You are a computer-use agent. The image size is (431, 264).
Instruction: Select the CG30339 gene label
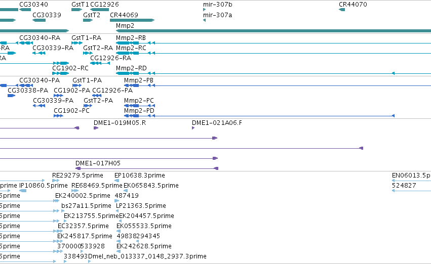(47, 15)
